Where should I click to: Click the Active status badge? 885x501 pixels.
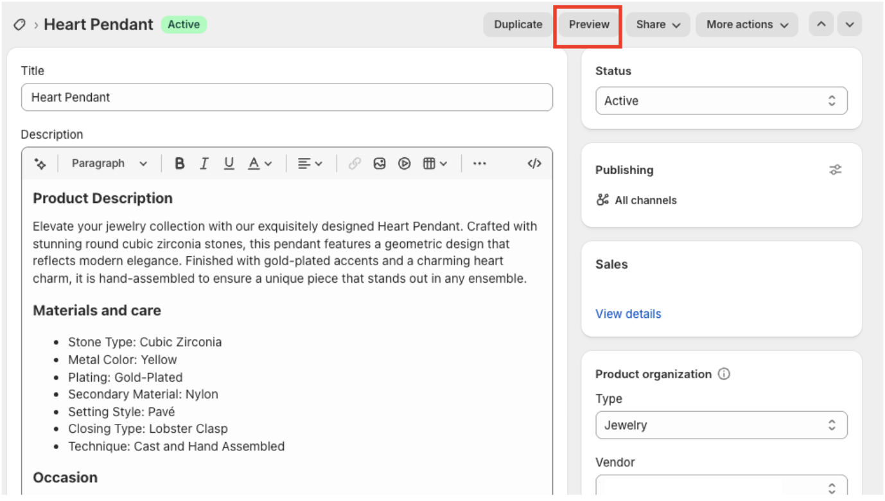pyautogui.click(x=184, y=24)
